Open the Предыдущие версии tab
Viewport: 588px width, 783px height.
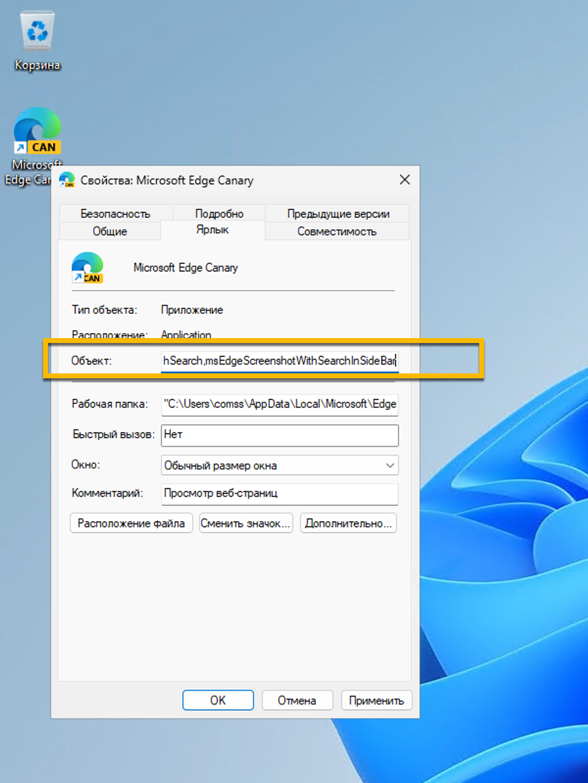338,214
